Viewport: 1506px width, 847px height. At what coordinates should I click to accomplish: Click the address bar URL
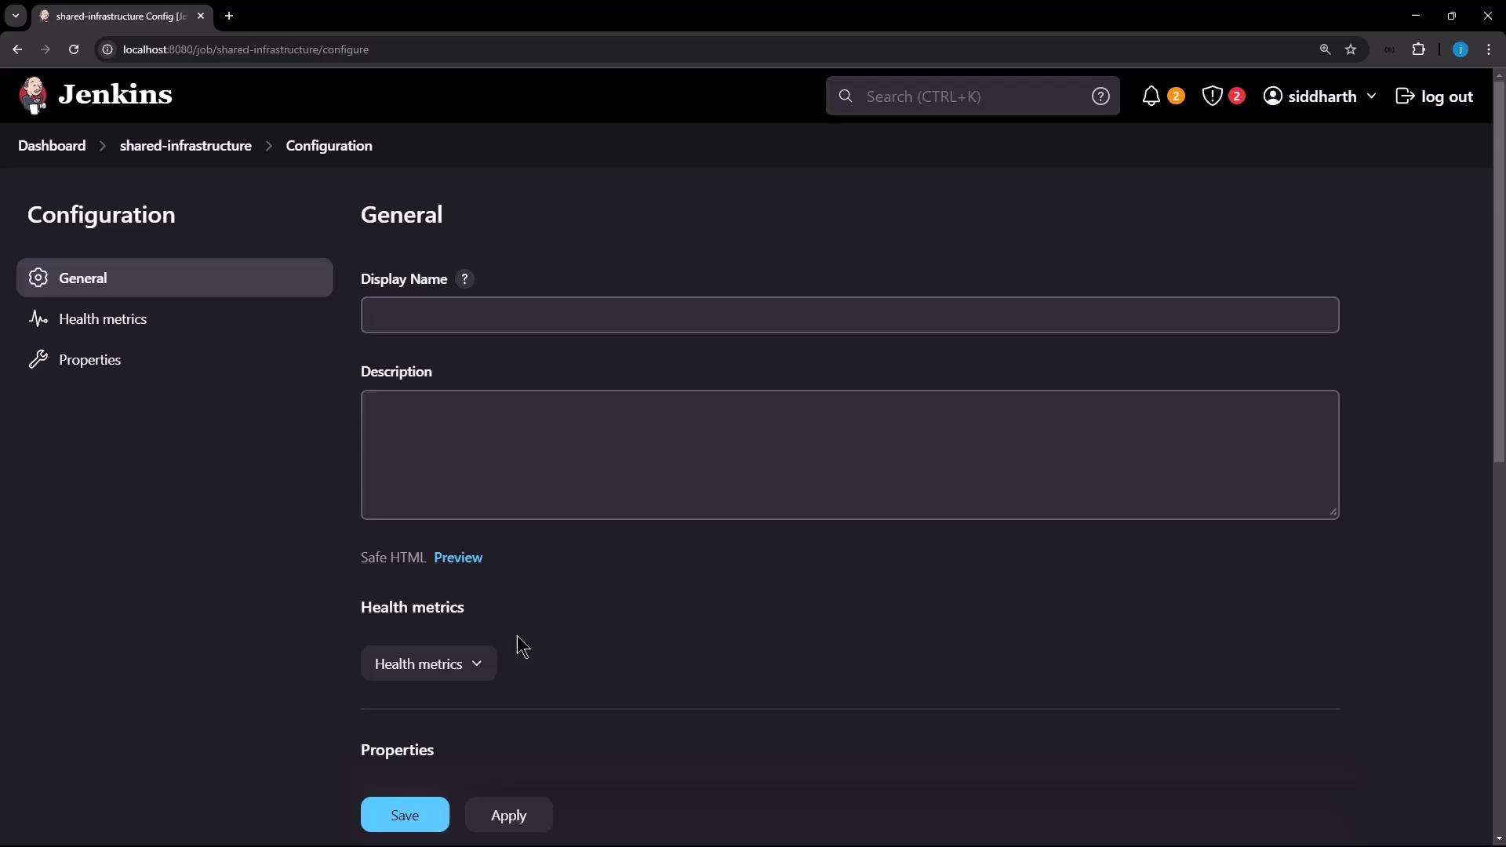[246, 49]
